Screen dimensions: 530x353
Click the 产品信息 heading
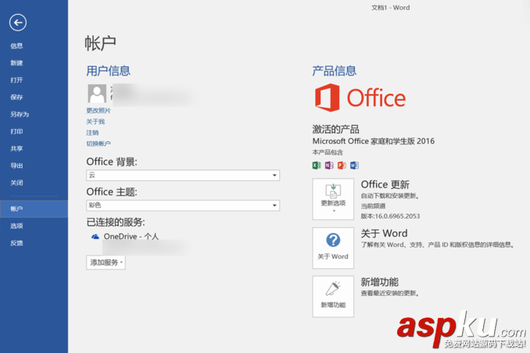click(335, 71)
